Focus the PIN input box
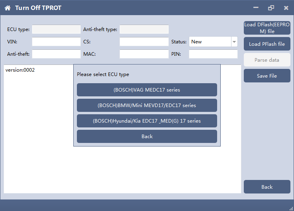Screen dimensions: 294x211 (213, 54)
